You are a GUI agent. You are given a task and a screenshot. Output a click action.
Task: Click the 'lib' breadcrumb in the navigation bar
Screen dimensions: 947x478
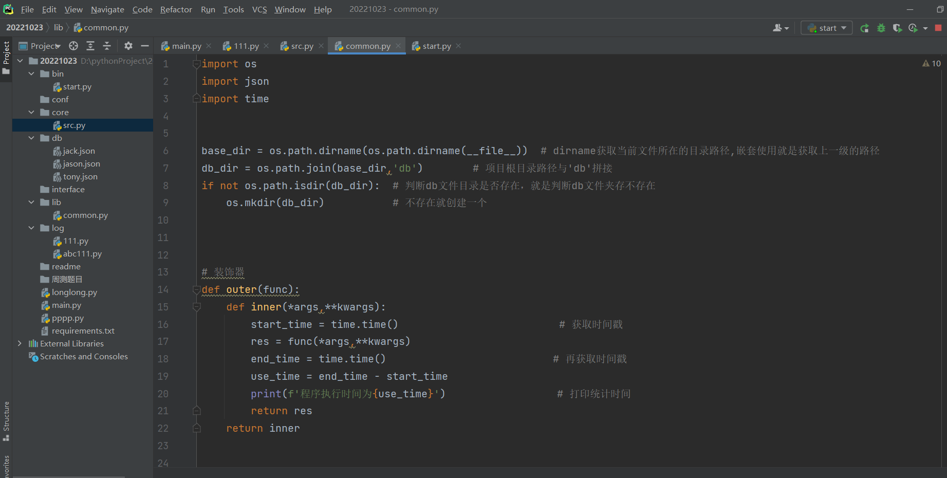pyautogui.click(x=59, y=28)
